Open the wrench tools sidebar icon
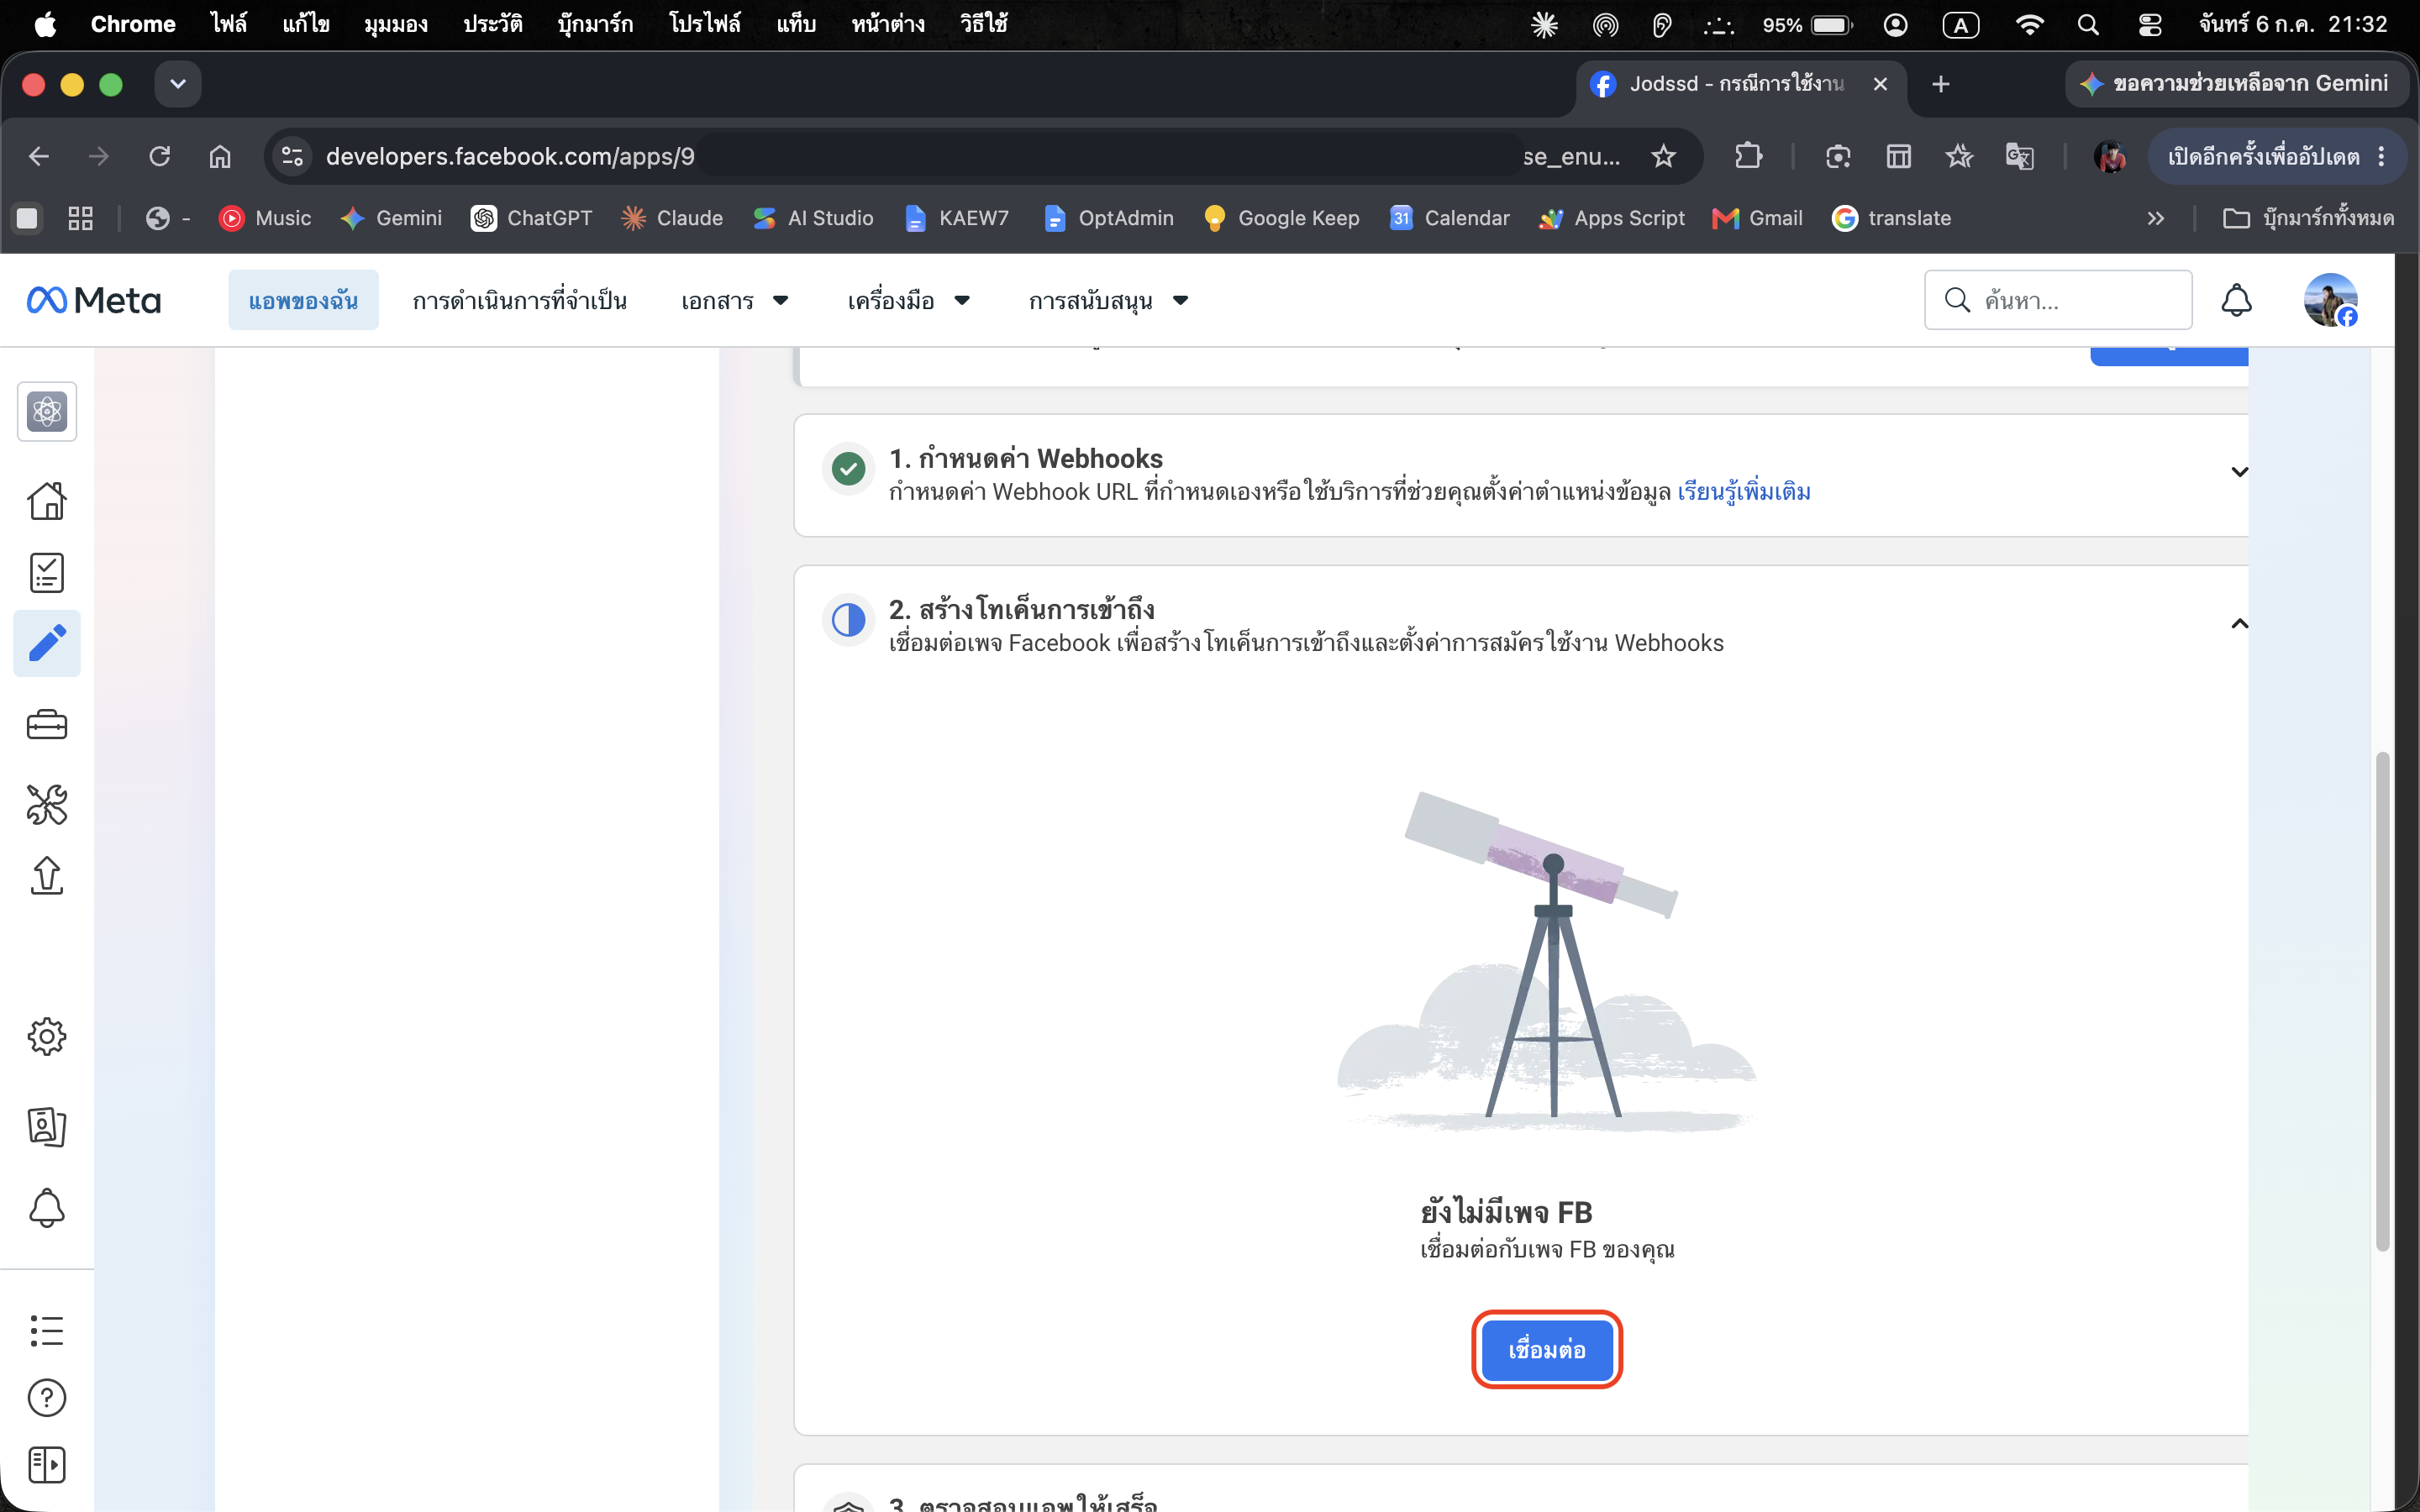 coord(47,804)
